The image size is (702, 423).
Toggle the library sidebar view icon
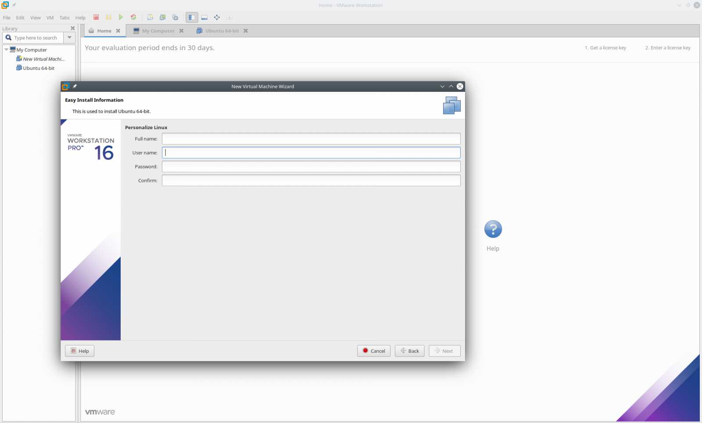(192, 17)
